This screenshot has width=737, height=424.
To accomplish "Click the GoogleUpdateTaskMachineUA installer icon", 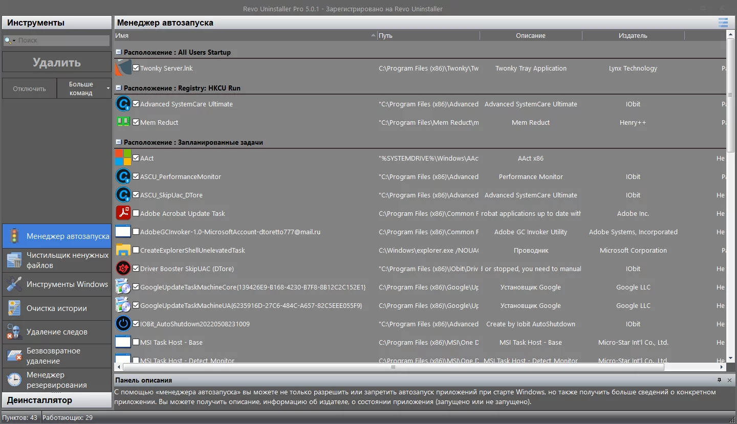I will tap(123, 305).
